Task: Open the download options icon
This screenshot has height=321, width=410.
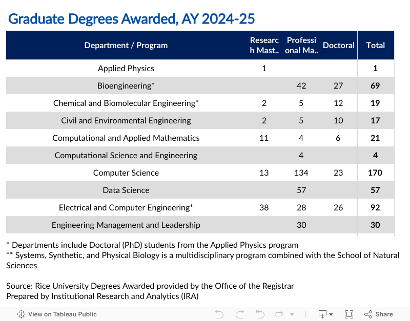Action: point(321,314)
